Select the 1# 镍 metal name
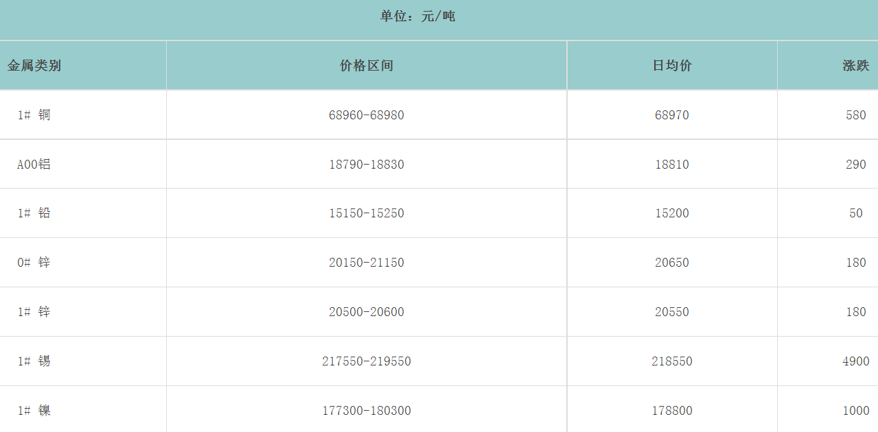 coord(34,411)
